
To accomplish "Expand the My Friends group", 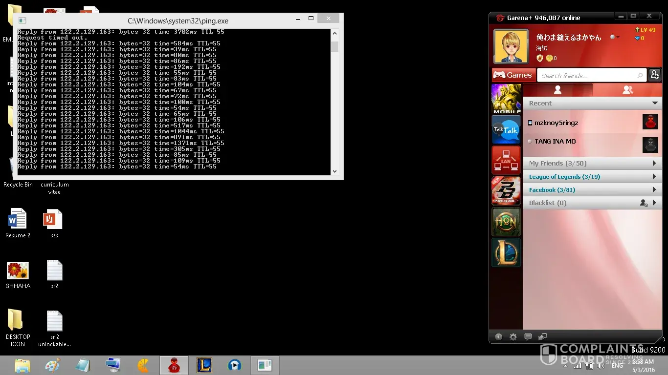I will coord(654,164).
